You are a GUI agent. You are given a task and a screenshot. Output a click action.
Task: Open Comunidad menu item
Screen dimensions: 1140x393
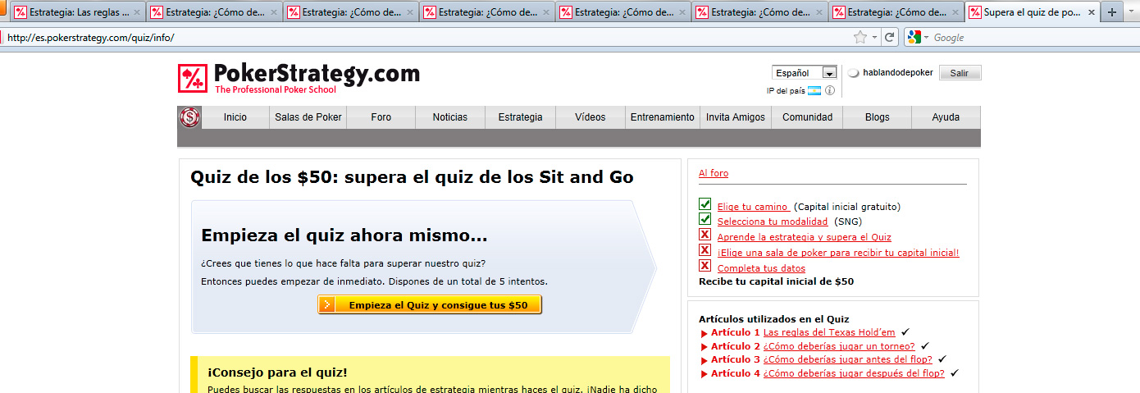coord(807,117)
